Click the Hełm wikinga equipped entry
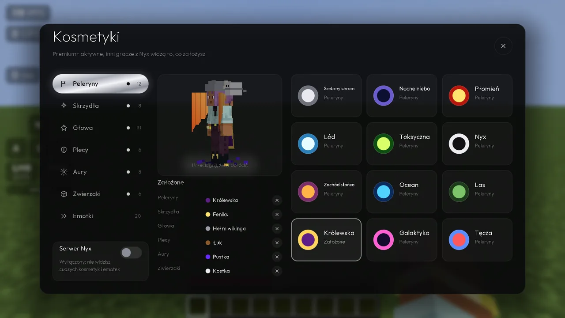 point(226,228)
